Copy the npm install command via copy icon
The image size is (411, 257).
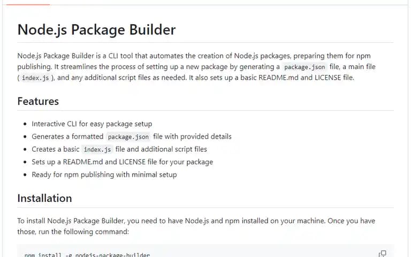[x=383, y=254]
